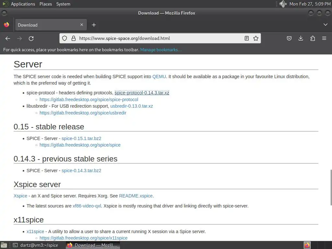Screen dimensions: 332x249
Task: Follow the QEMU link
Action: [159, 77]
